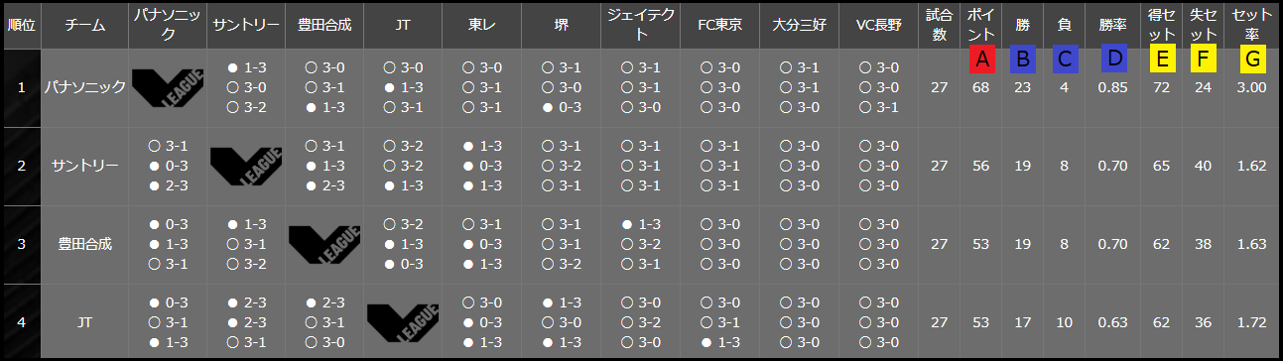Viewport: 1283px width, 361px height.
Task: Click the sets lost value 24
Action: [x=1204, y=87]
